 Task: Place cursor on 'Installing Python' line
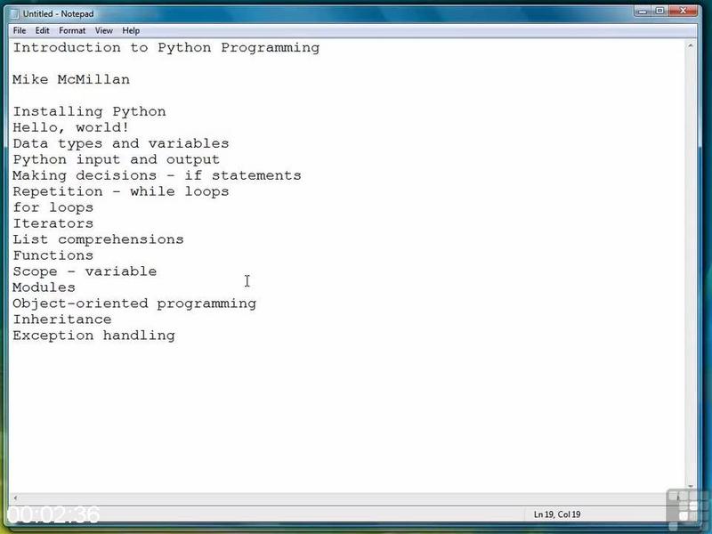90,112
